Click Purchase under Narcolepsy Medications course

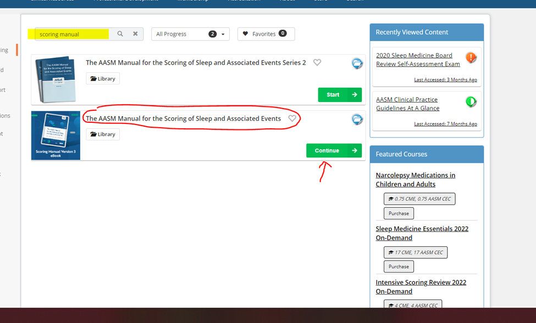[398, 213]
